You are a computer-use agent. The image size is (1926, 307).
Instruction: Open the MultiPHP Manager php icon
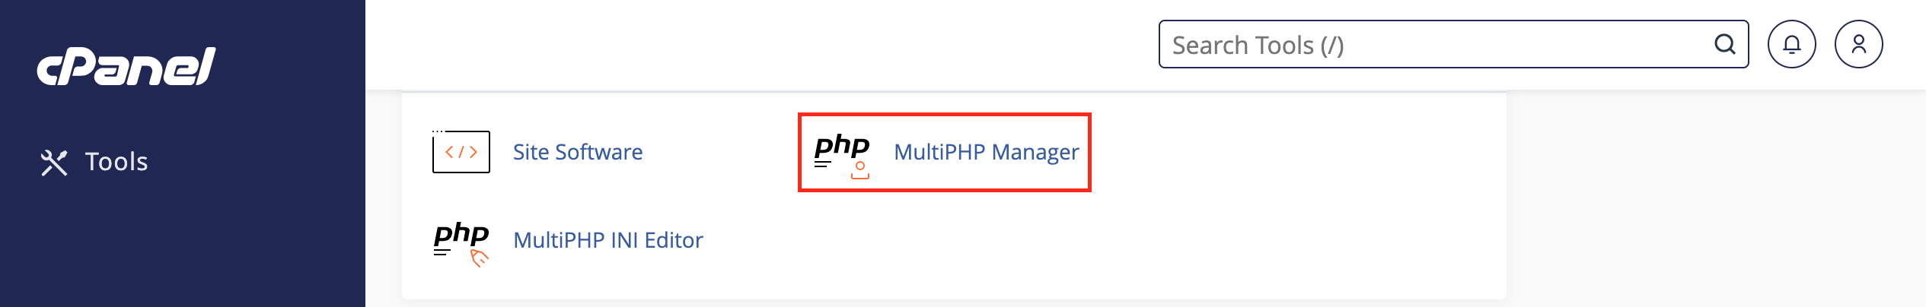coord(842,154)
